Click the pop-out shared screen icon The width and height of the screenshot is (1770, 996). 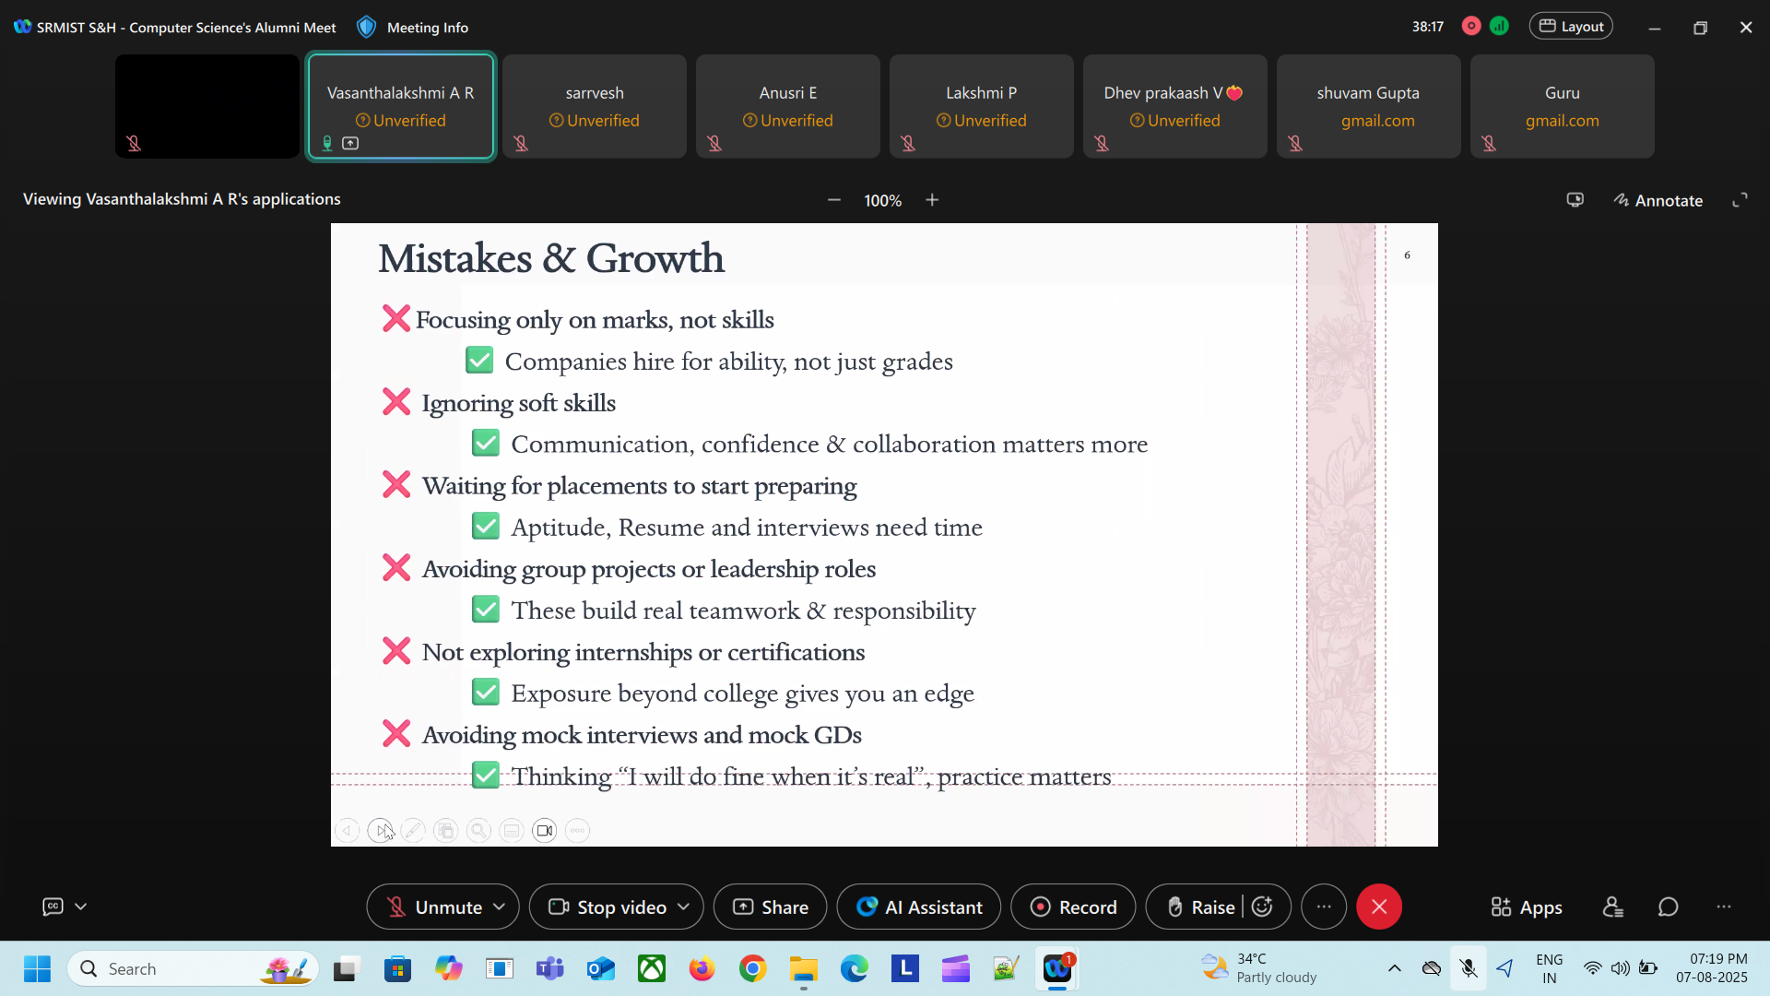click(x=1575, y=200)
